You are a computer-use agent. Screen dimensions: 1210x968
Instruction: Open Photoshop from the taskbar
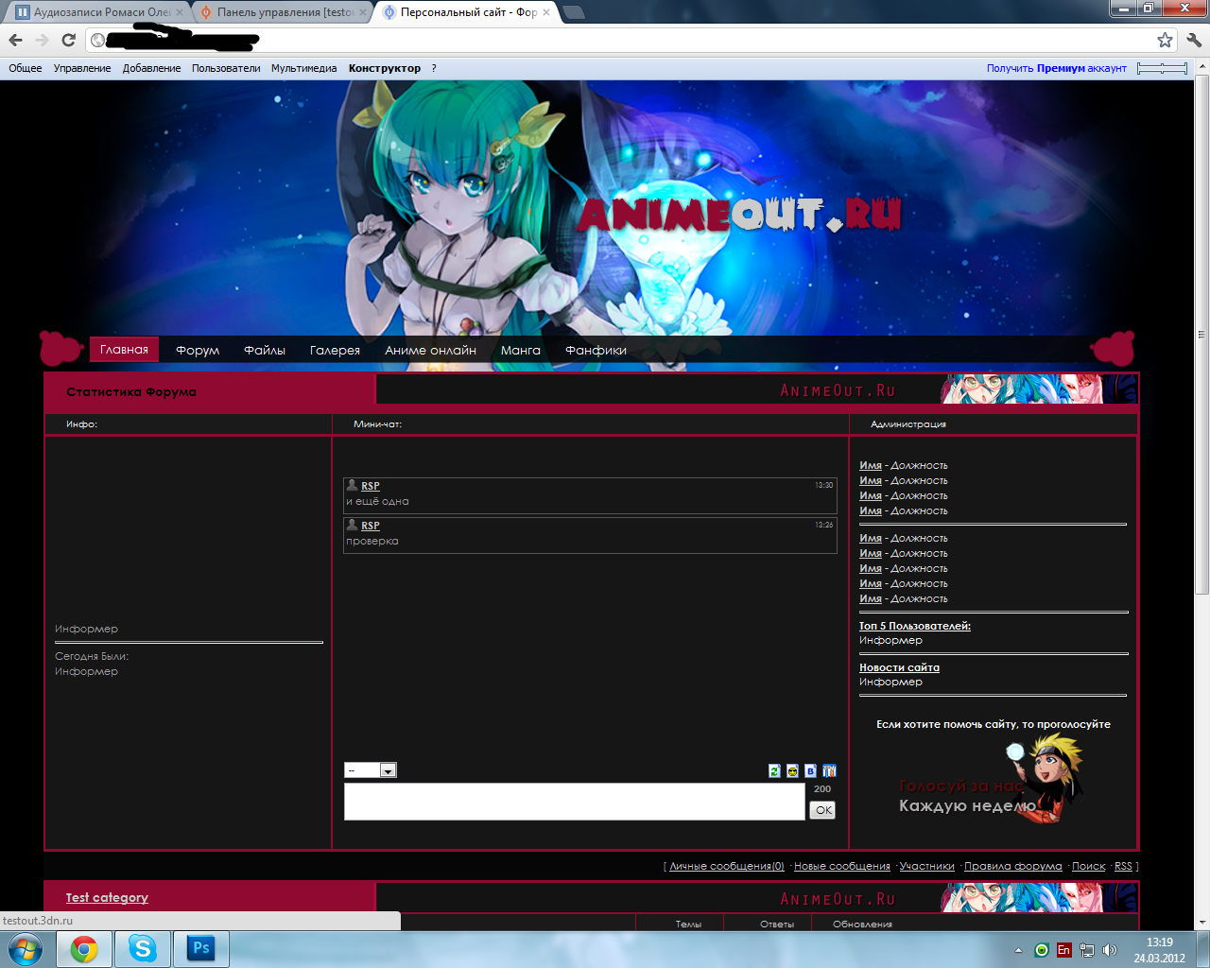(201, 948)
